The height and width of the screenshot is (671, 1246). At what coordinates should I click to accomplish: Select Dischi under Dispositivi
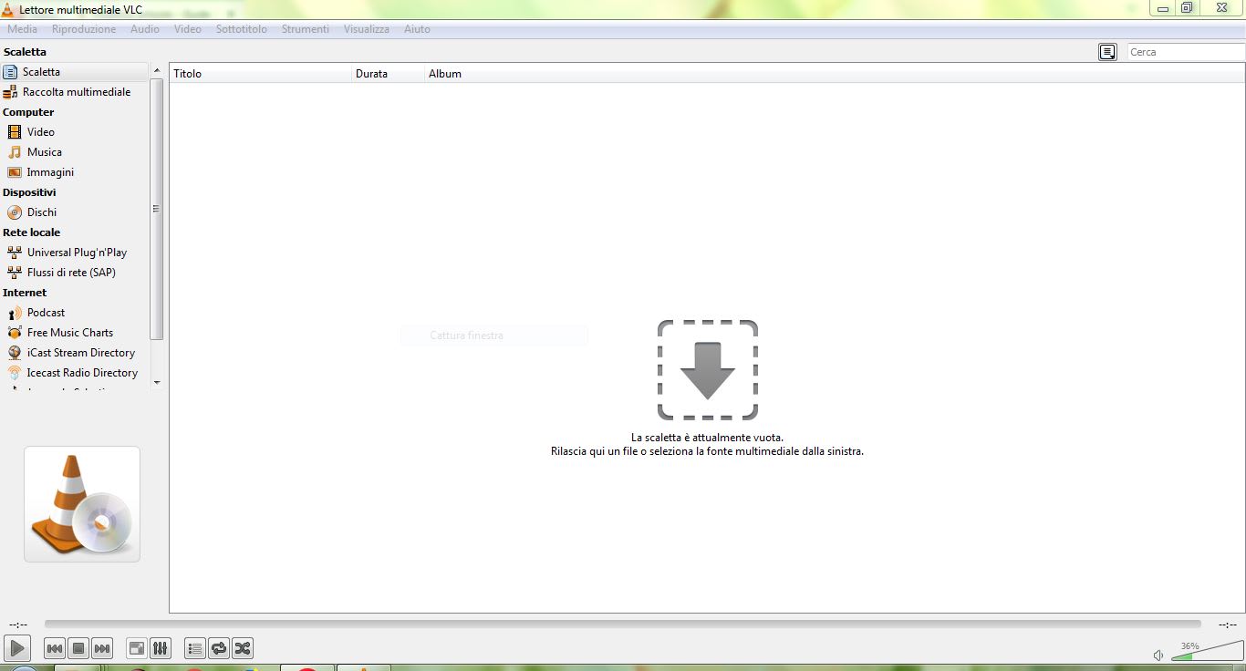[74, 212]
